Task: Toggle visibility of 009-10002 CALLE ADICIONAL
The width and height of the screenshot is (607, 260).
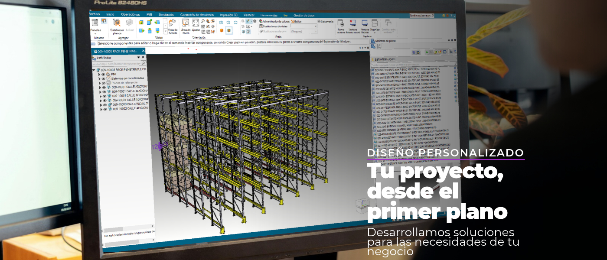Action: (105, 109)
